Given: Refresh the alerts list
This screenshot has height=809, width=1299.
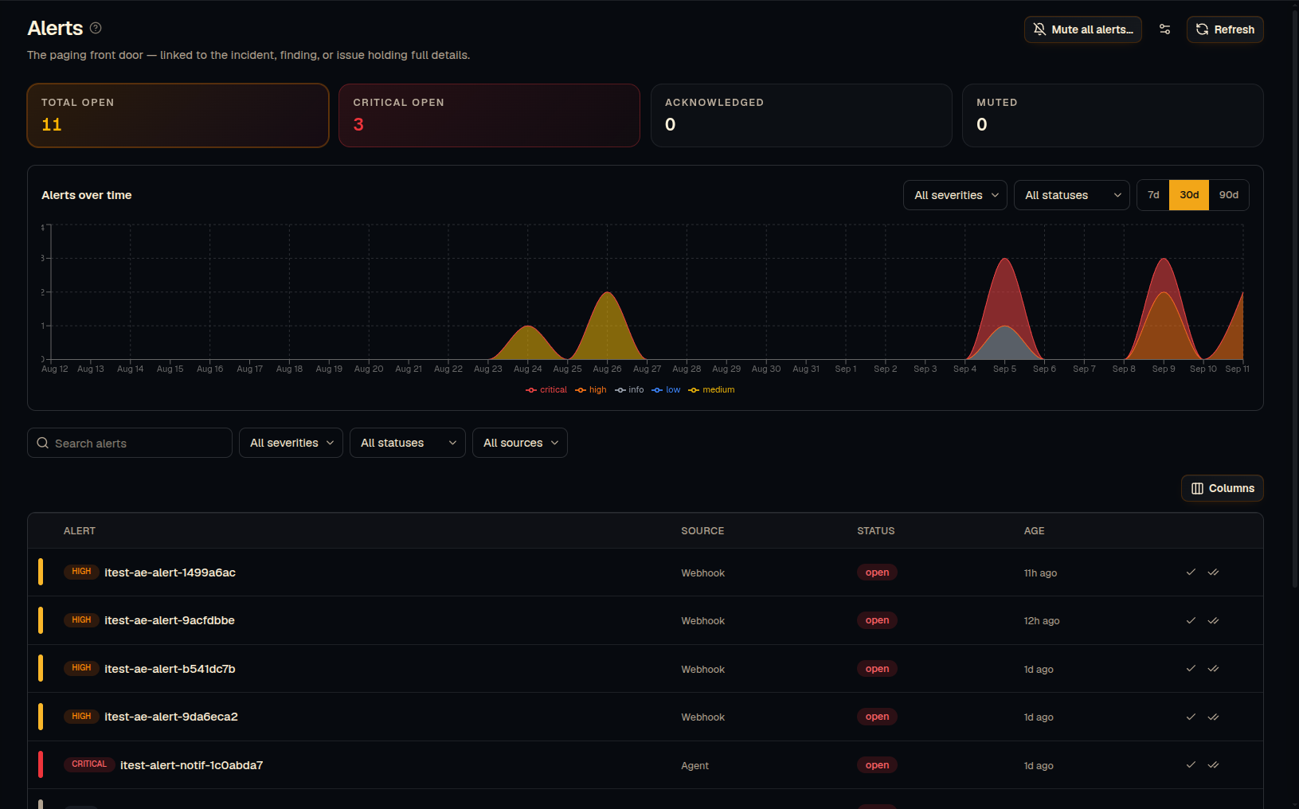Looking at the screenshot, I should point(1225,29).
